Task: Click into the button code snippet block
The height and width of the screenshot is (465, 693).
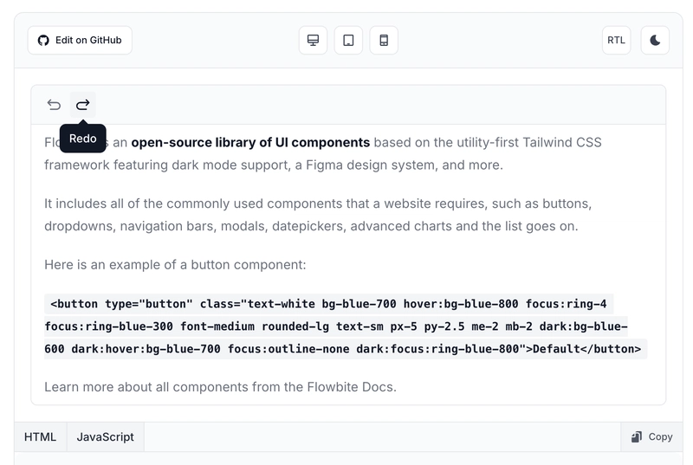Action: click(346, 326)
